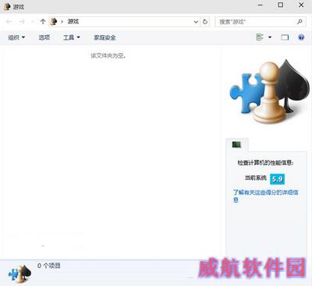Open the 组织 dropdown menu

[x=16, y=37]
